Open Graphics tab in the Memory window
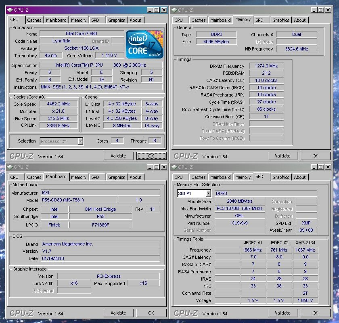Viewport: 339px width, 323px height. point(281,20)
